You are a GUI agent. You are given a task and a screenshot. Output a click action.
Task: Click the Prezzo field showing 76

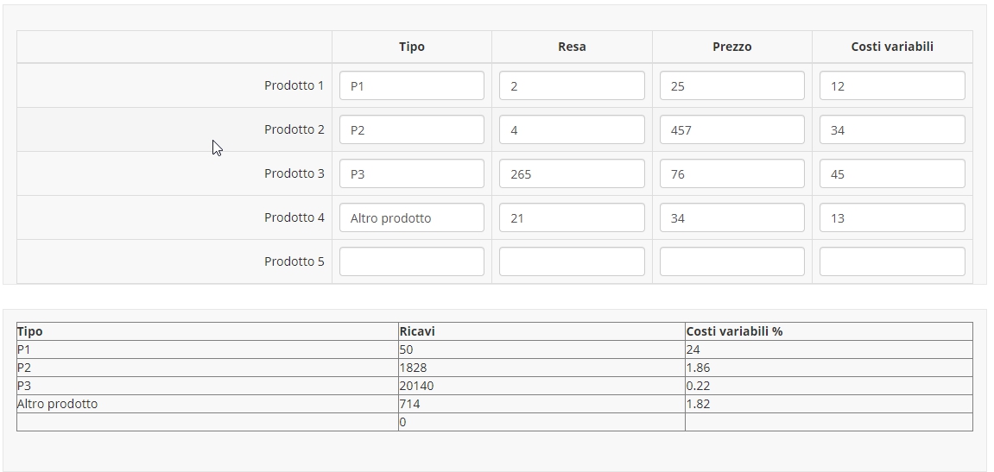(x=731, y=173)
